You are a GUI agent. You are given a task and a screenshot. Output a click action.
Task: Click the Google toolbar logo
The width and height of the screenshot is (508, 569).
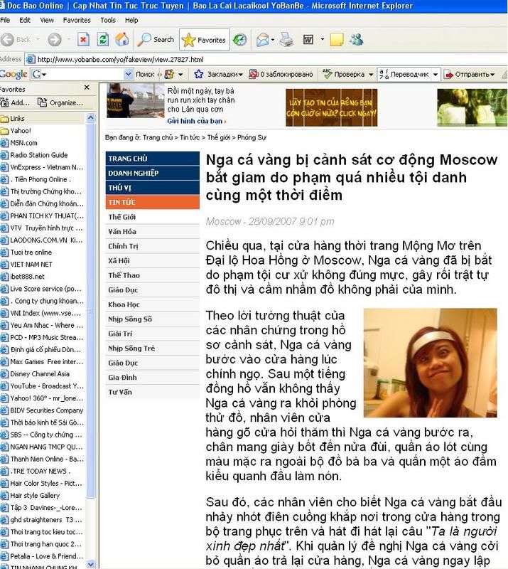pos(13,74)
